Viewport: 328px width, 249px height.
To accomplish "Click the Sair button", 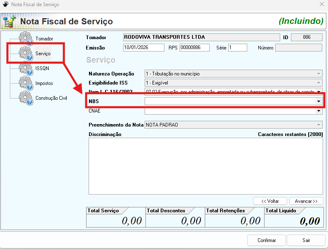I will (x=306, y=240).
